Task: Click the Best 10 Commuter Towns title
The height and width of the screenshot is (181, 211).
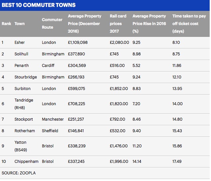Action: [39, 5]
